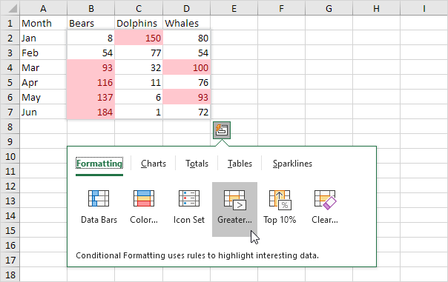Switch to the Charts tab
448x282 pixels.
[154, 164]
